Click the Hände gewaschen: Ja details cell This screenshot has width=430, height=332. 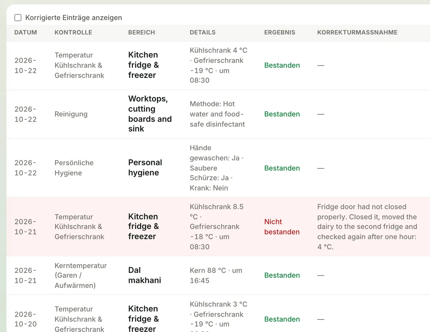(216, 168)
